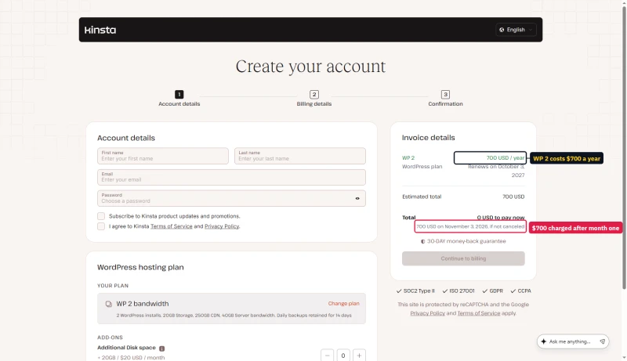627x361 pixels.
Task: Click Additional Disk space info icon
Action: (x=162, y=348)
